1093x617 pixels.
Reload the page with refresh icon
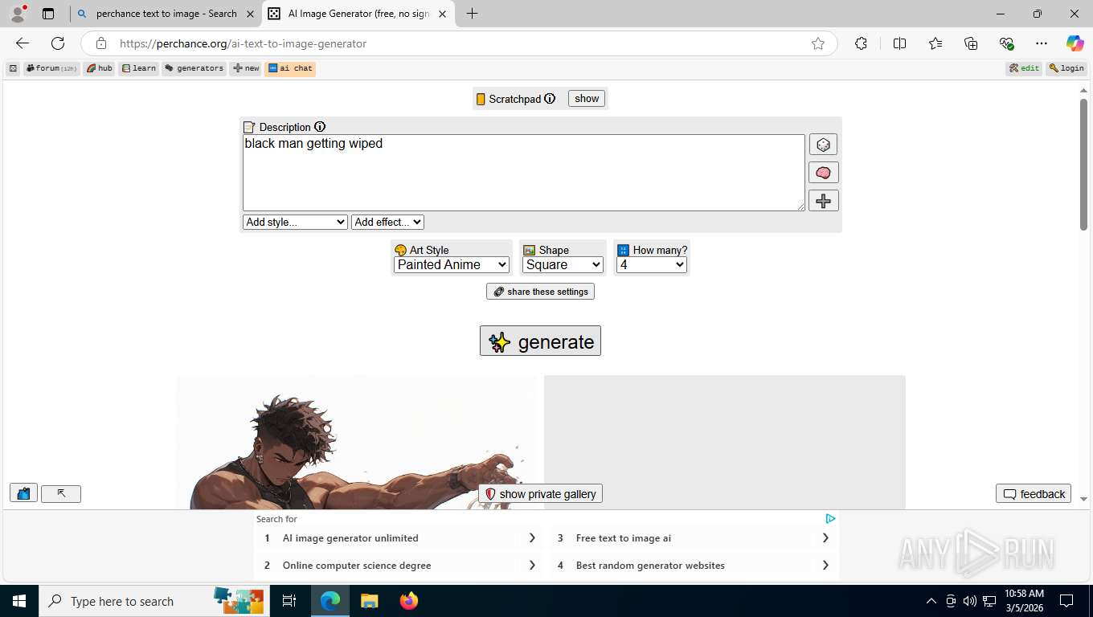[x=58, y=43]
